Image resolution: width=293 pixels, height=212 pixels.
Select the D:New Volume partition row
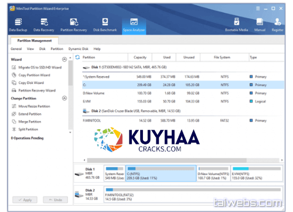183,93
